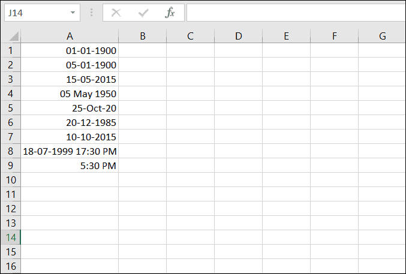Select cell with date 25-Oct-20
Viewport: 406px width, 274px height.
(70, 108)
